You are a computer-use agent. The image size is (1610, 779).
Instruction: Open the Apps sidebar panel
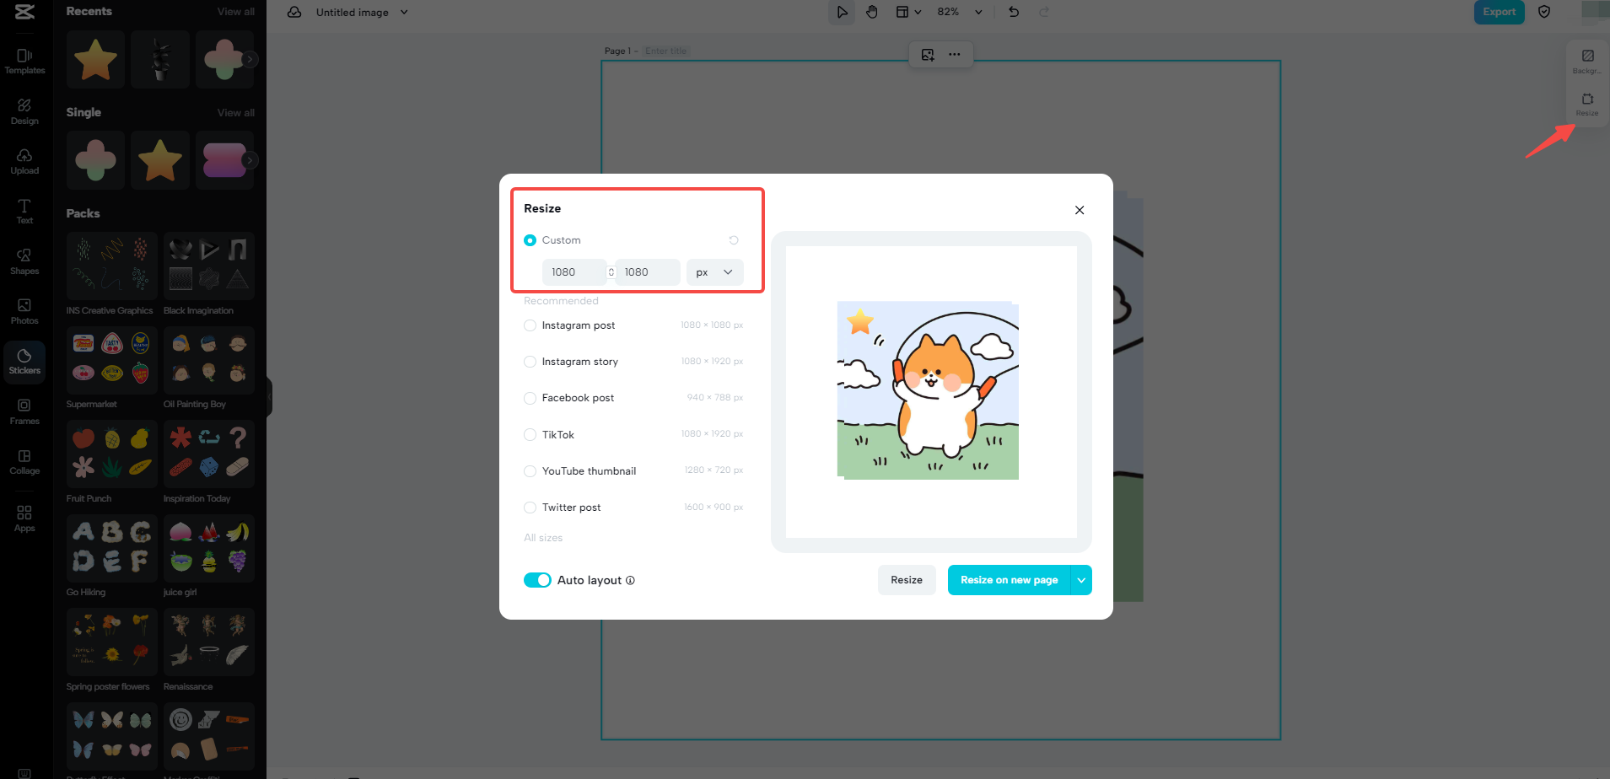click(x=24, y=518)
